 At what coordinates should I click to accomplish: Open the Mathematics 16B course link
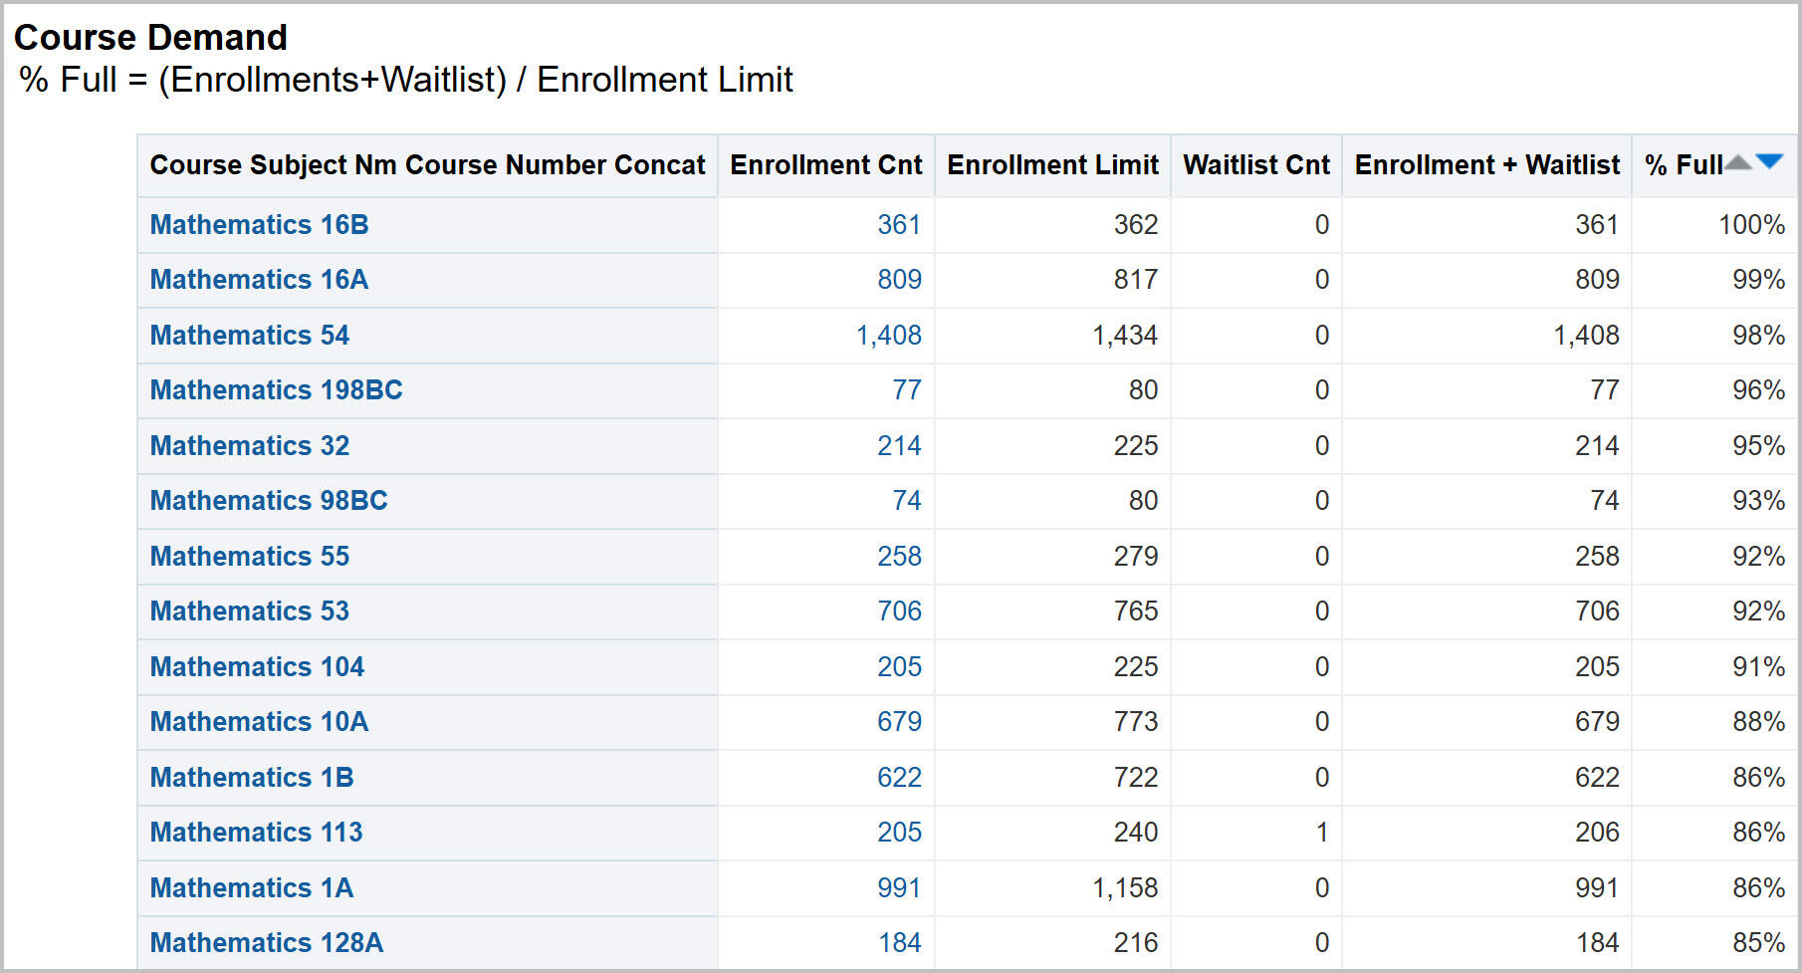click(x=259, y=224)
